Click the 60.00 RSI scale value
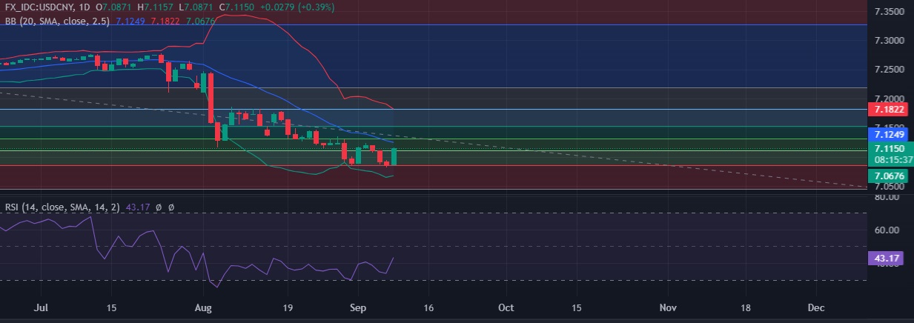914x323 pixels. (x=888, y=230)
